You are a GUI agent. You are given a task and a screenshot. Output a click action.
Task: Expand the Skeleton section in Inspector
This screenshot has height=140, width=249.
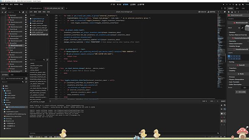click(x=232, y=33)
